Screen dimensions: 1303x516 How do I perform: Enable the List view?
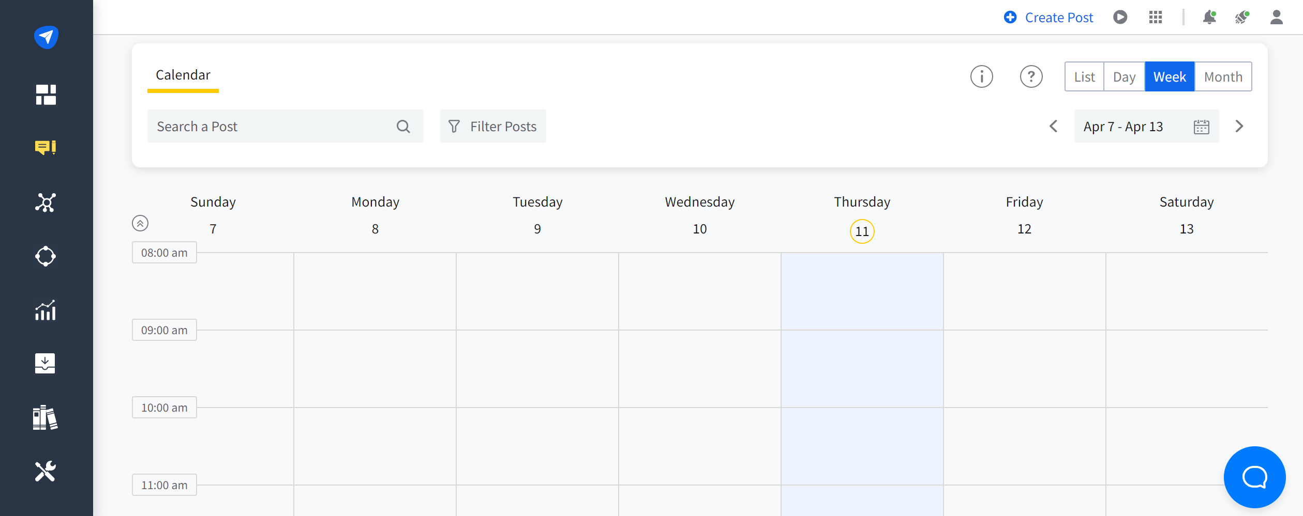pyautogui.click(x=1084, y=76)
